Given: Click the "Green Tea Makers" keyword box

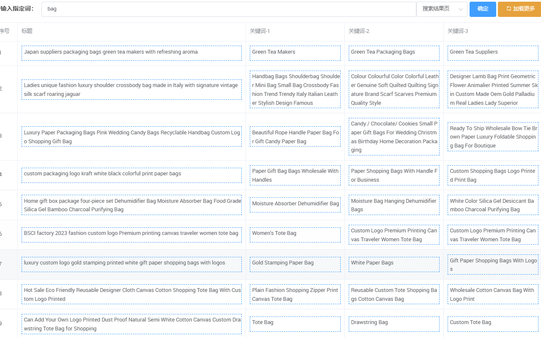Looking at the screenshot, I should (295, 53).
